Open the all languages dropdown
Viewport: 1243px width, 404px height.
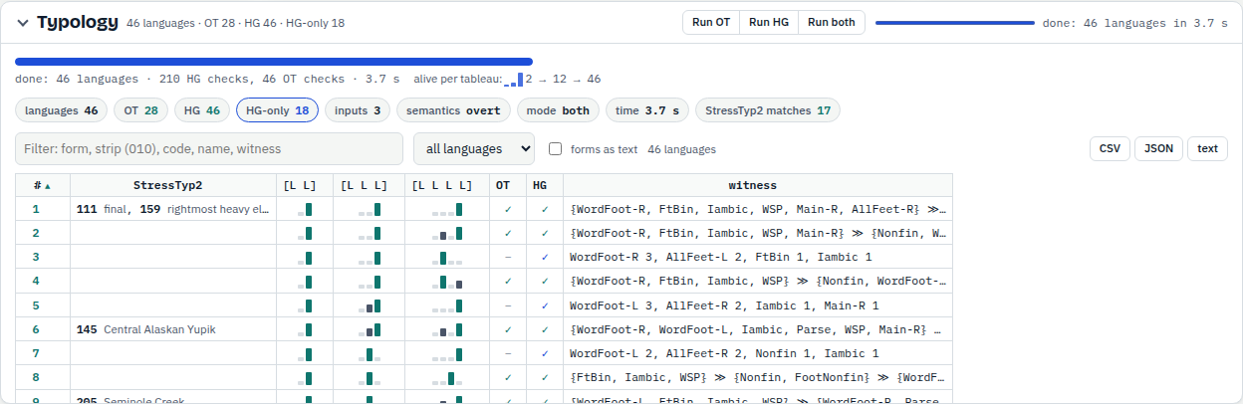click(x=474, y=148)
